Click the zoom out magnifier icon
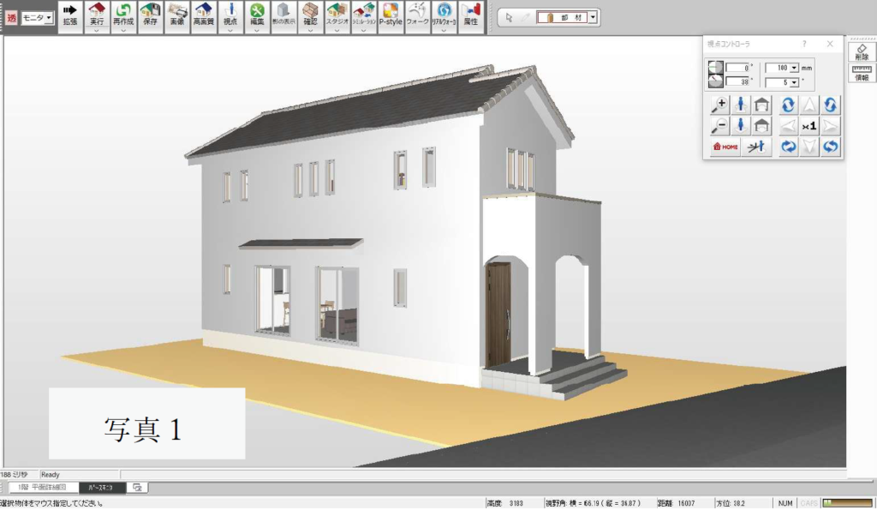This screenshot has width=877, height=510. pos(720,126)
